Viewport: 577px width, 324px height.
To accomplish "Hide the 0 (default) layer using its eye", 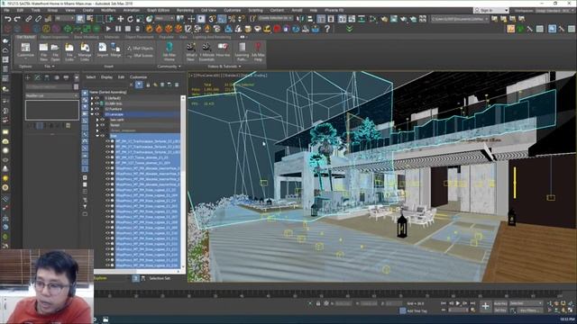I will click(x=97, y=98).
